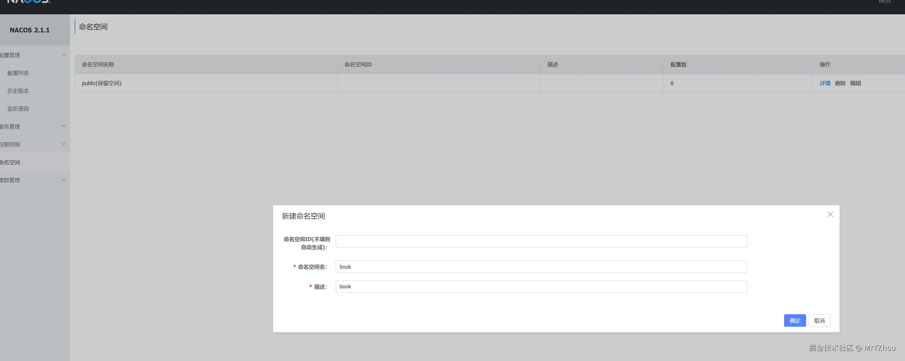Open 历史版本 in the sidebar
Screen dimensions: 905x361
click(18, 91)
